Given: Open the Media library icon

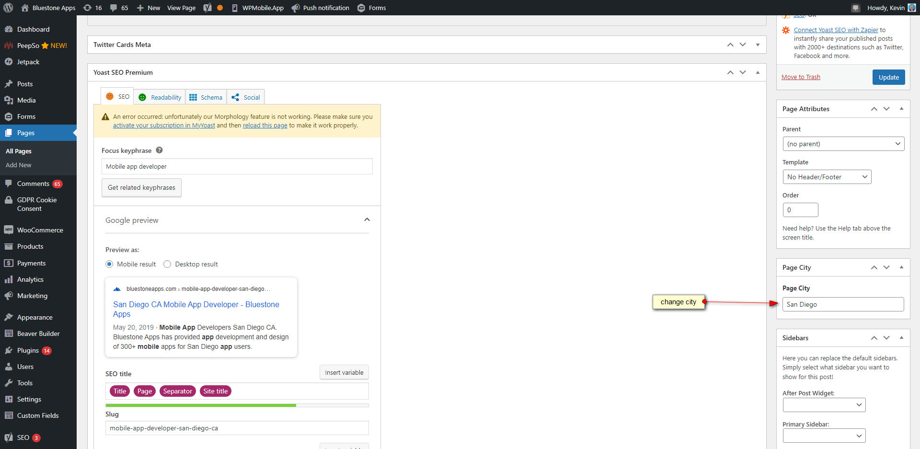Looking at the screenshot, I should click(x=9, y=100).
